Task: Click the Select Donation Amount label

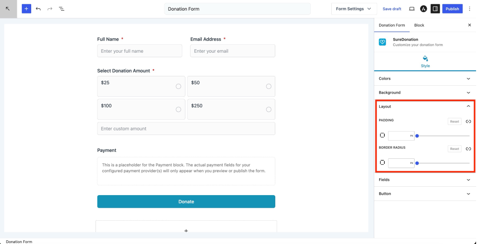Action: [123, 71]
